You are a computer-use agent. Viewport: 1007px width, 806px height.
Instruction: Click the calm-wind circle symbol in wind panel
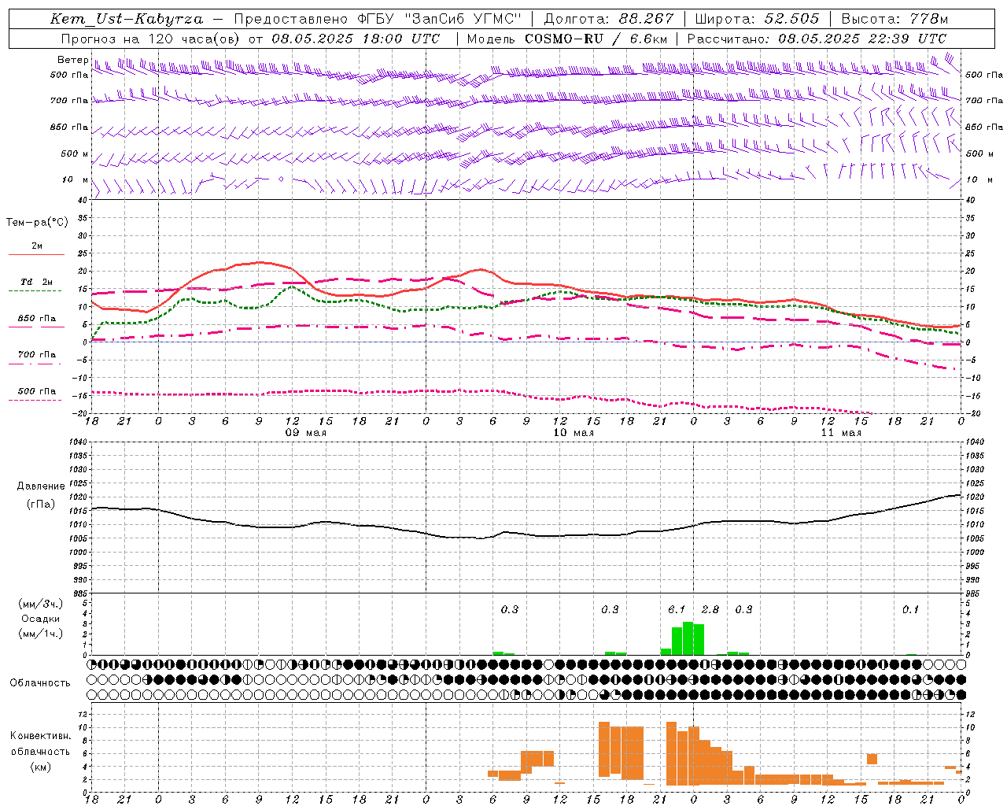click(281, 179)
